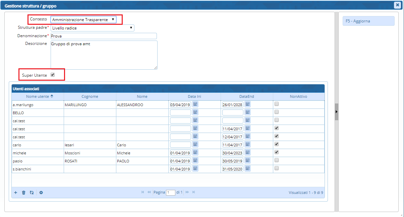Close the Gestione struttura dialog

[397, 5]
